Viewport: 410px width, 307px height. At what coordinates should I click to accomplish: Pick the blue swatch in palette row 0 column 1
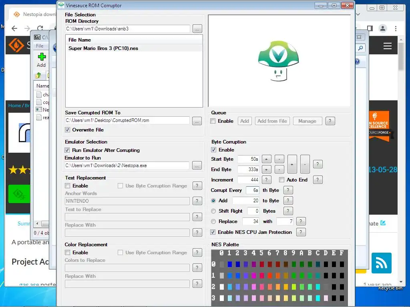coord(229,264)
